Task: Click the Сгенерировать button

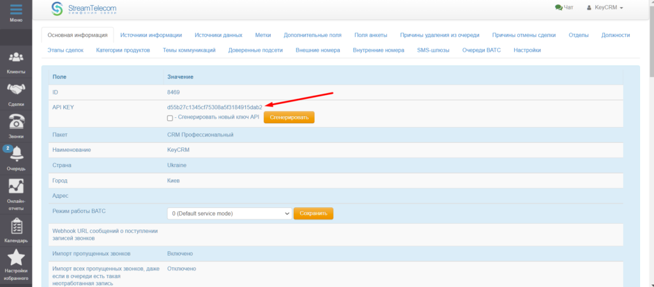Action: pyautogui.click(x=289, y=117)
